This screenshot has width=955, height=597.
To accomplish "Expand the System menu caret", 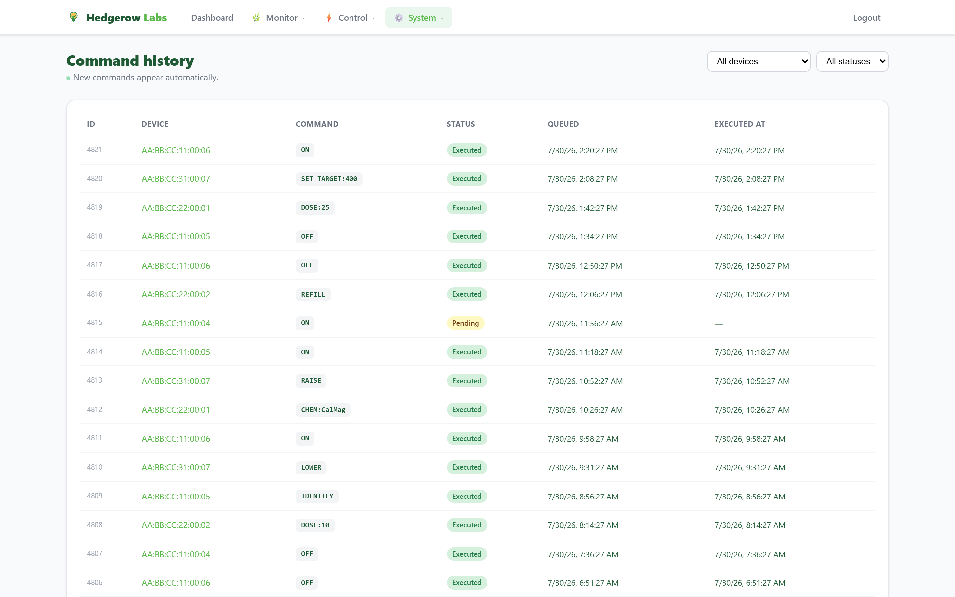I will (442, 18).
